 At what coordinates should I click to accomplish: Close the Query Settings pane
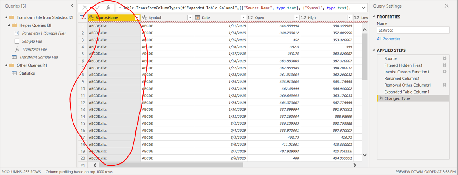click(446, 6)
